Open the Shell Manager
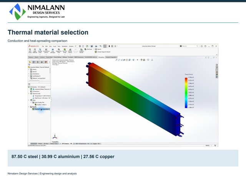 (53, 50)
